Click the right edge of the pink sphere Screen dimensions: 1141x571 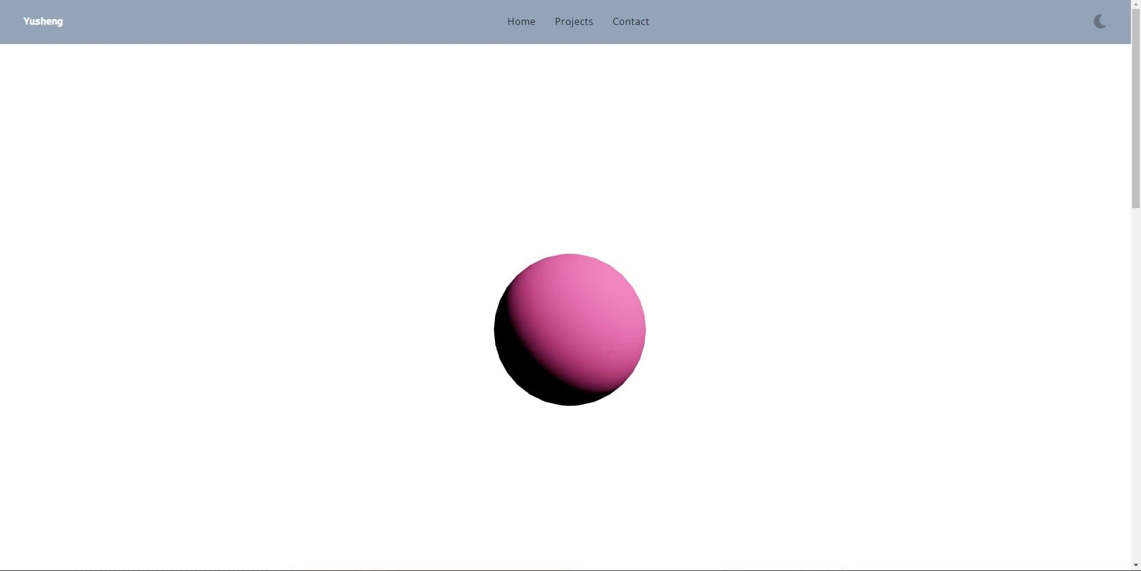(642, 330)
